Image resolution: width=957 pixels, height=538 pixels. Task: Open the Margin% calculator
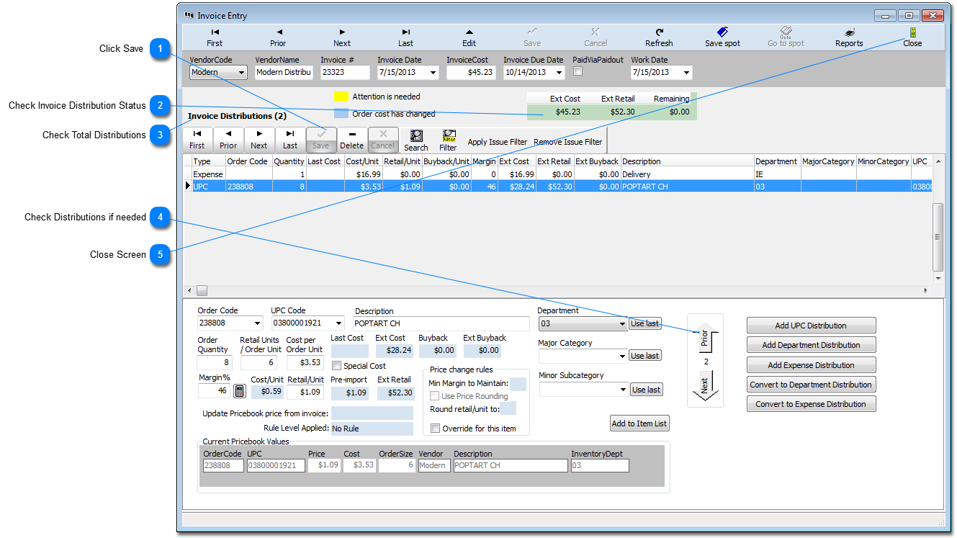(x=238, y=391)
